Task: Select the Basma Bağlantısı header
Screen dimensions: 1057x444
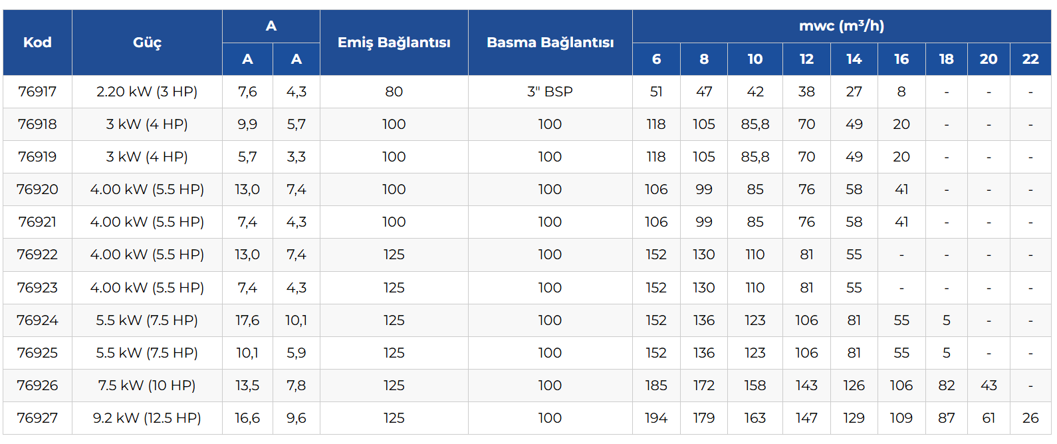Action: pyautogui.click(x=550, y=43)
